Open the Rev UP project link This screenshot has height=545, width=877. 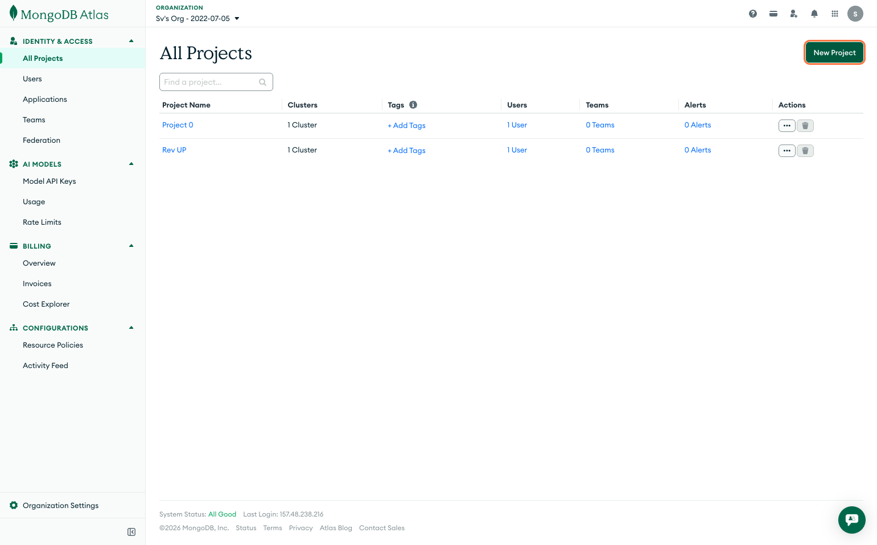click(x=174, y=150)
